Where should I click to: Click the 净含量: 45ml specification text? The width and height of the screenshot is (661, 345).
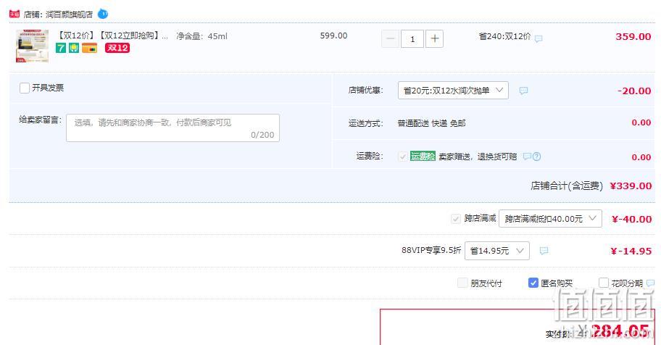point(201,36)
